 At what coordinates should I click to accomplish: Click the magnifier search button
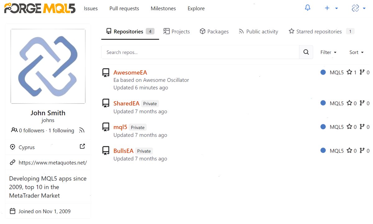(306, 52)
